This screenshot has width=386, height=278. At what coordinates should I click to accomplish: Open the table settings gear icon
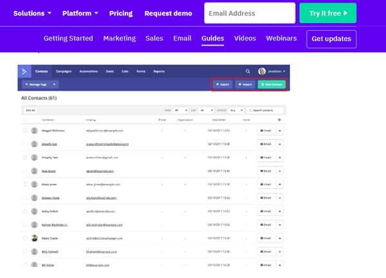coord(279,120)
